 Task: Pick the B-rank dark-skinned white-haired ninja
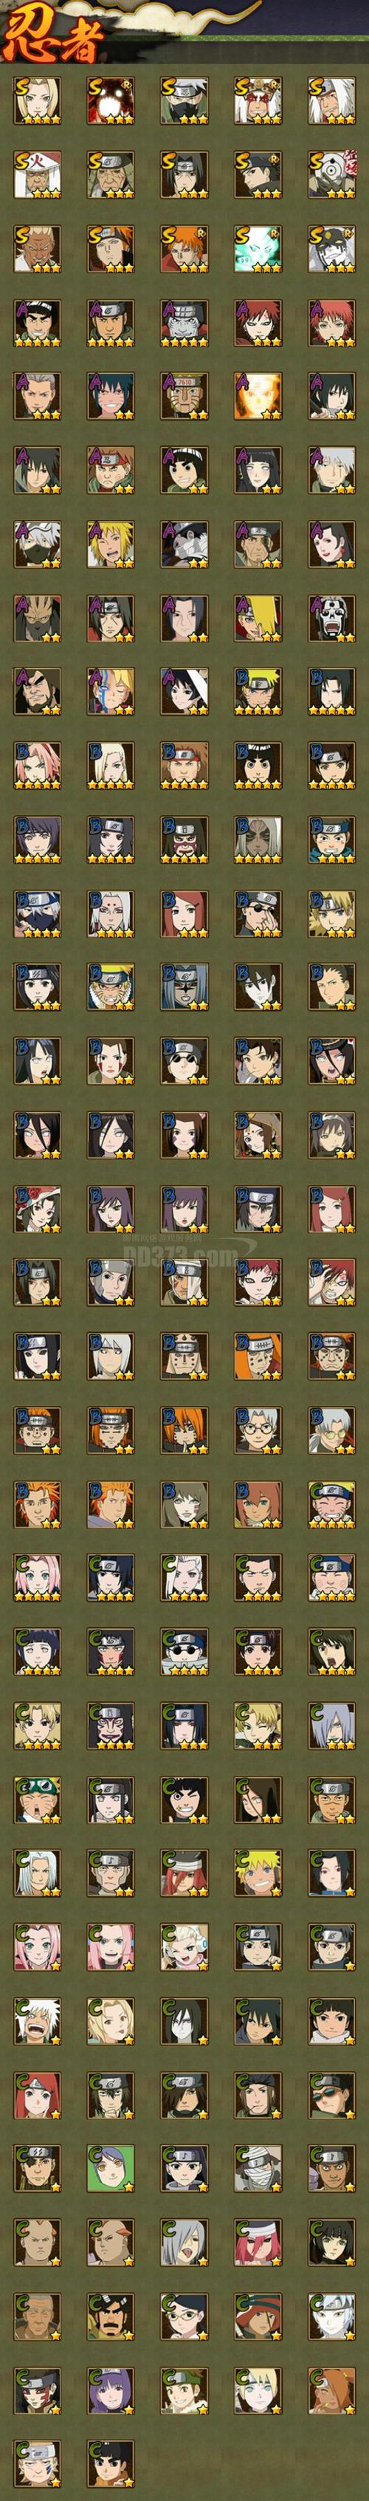pos(258,839)
